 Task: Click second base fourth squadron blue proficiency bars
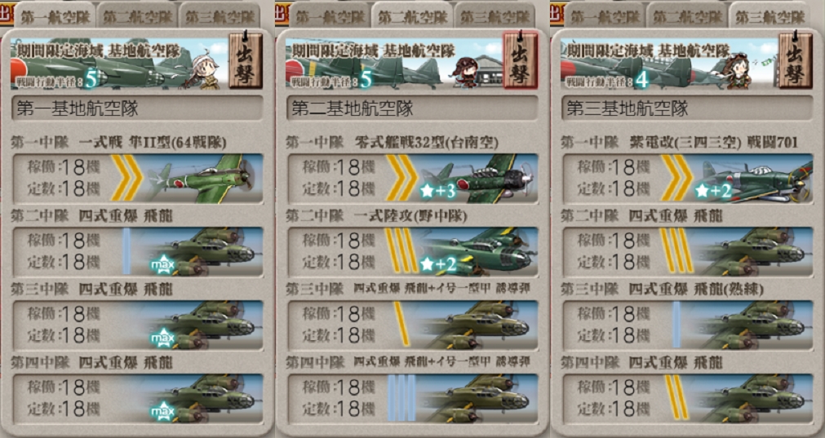point(401,398)
